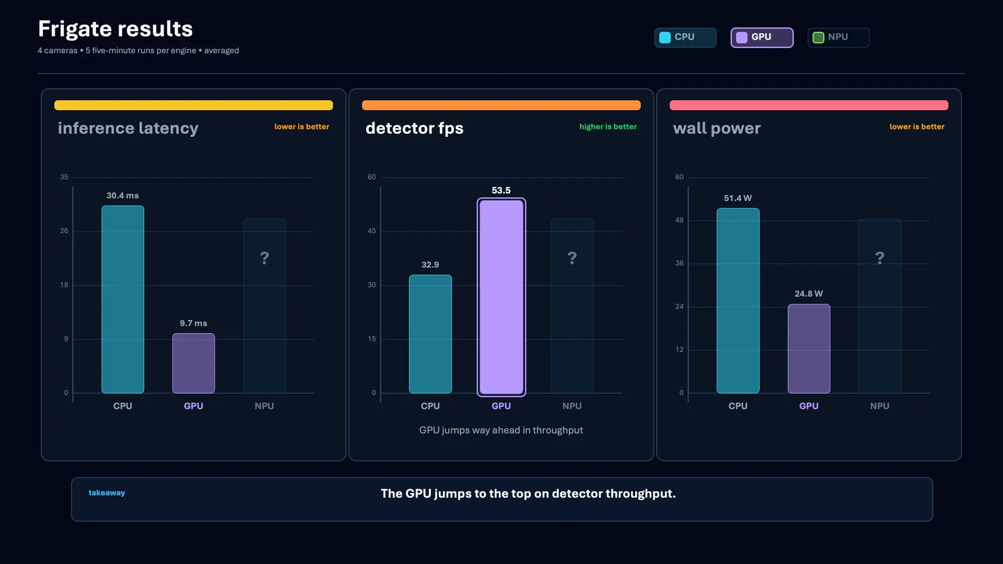Click the GPU axis label under detector fps
Viewport: 1003px width, 564px height.
click(501, 406)
